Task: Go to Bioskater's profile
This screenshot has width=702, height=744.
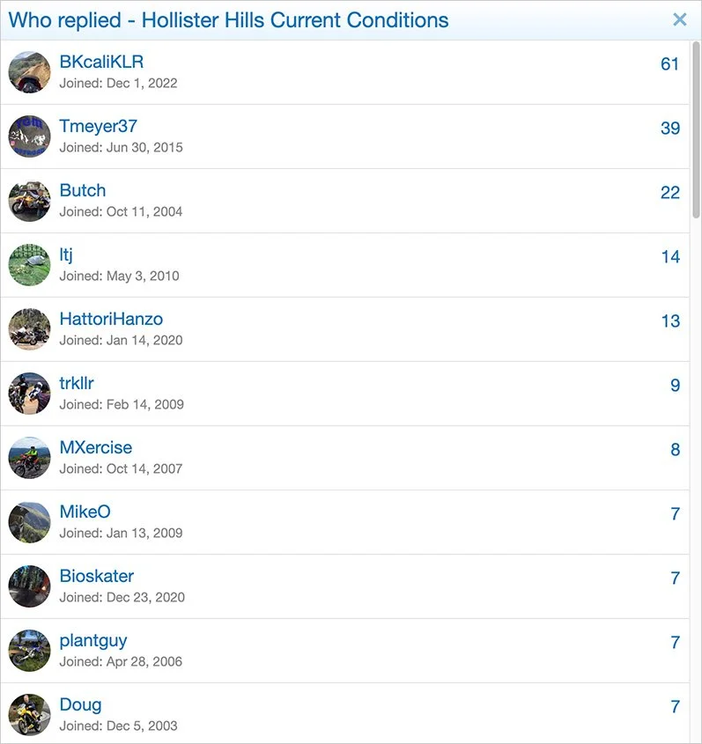Action: (97, 576)
